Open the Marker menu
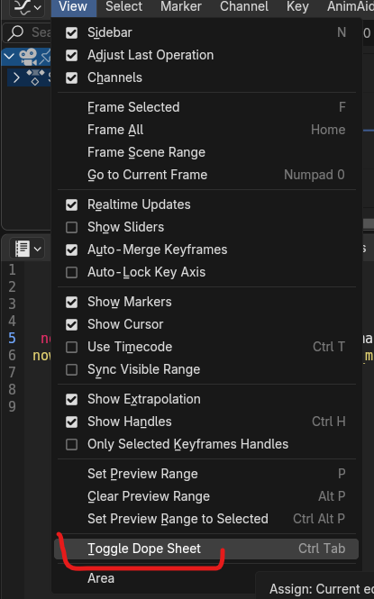The width and height of the screenshot is (374, 599). (181, 6)
